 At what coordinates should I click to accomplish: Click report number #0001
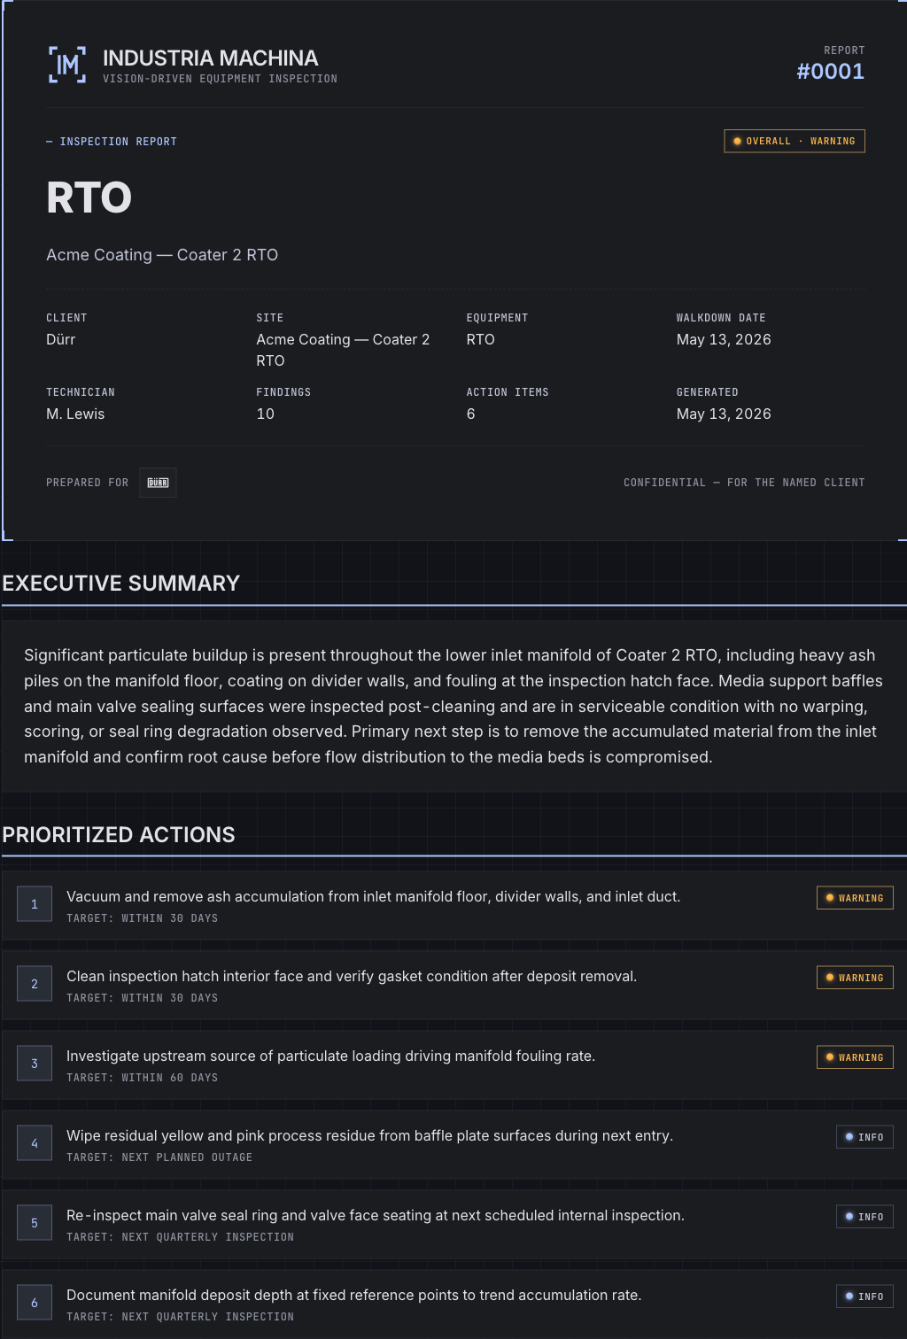(830, 72)
